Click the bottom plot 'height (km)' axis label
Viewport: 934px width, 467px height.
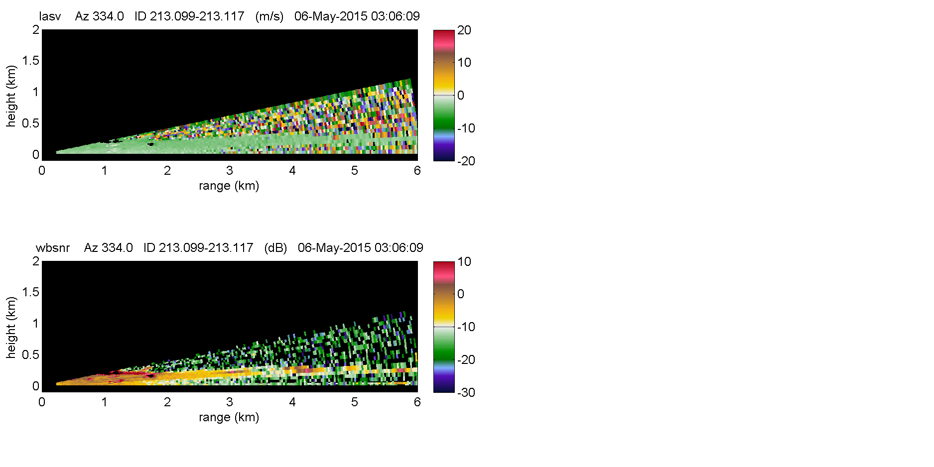coord(11,327)
